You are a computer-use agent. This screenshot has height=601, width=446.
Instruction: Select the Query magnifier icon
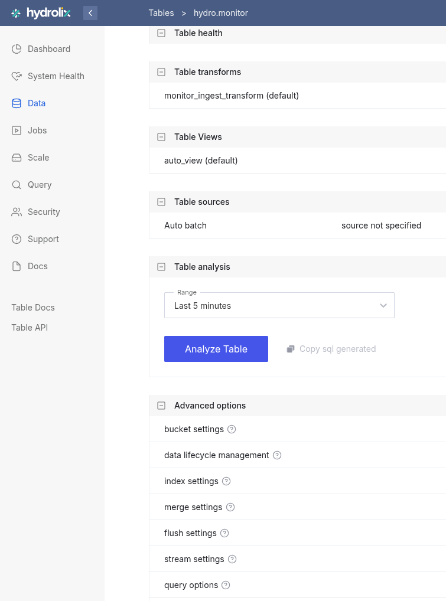tap(17, 185)
